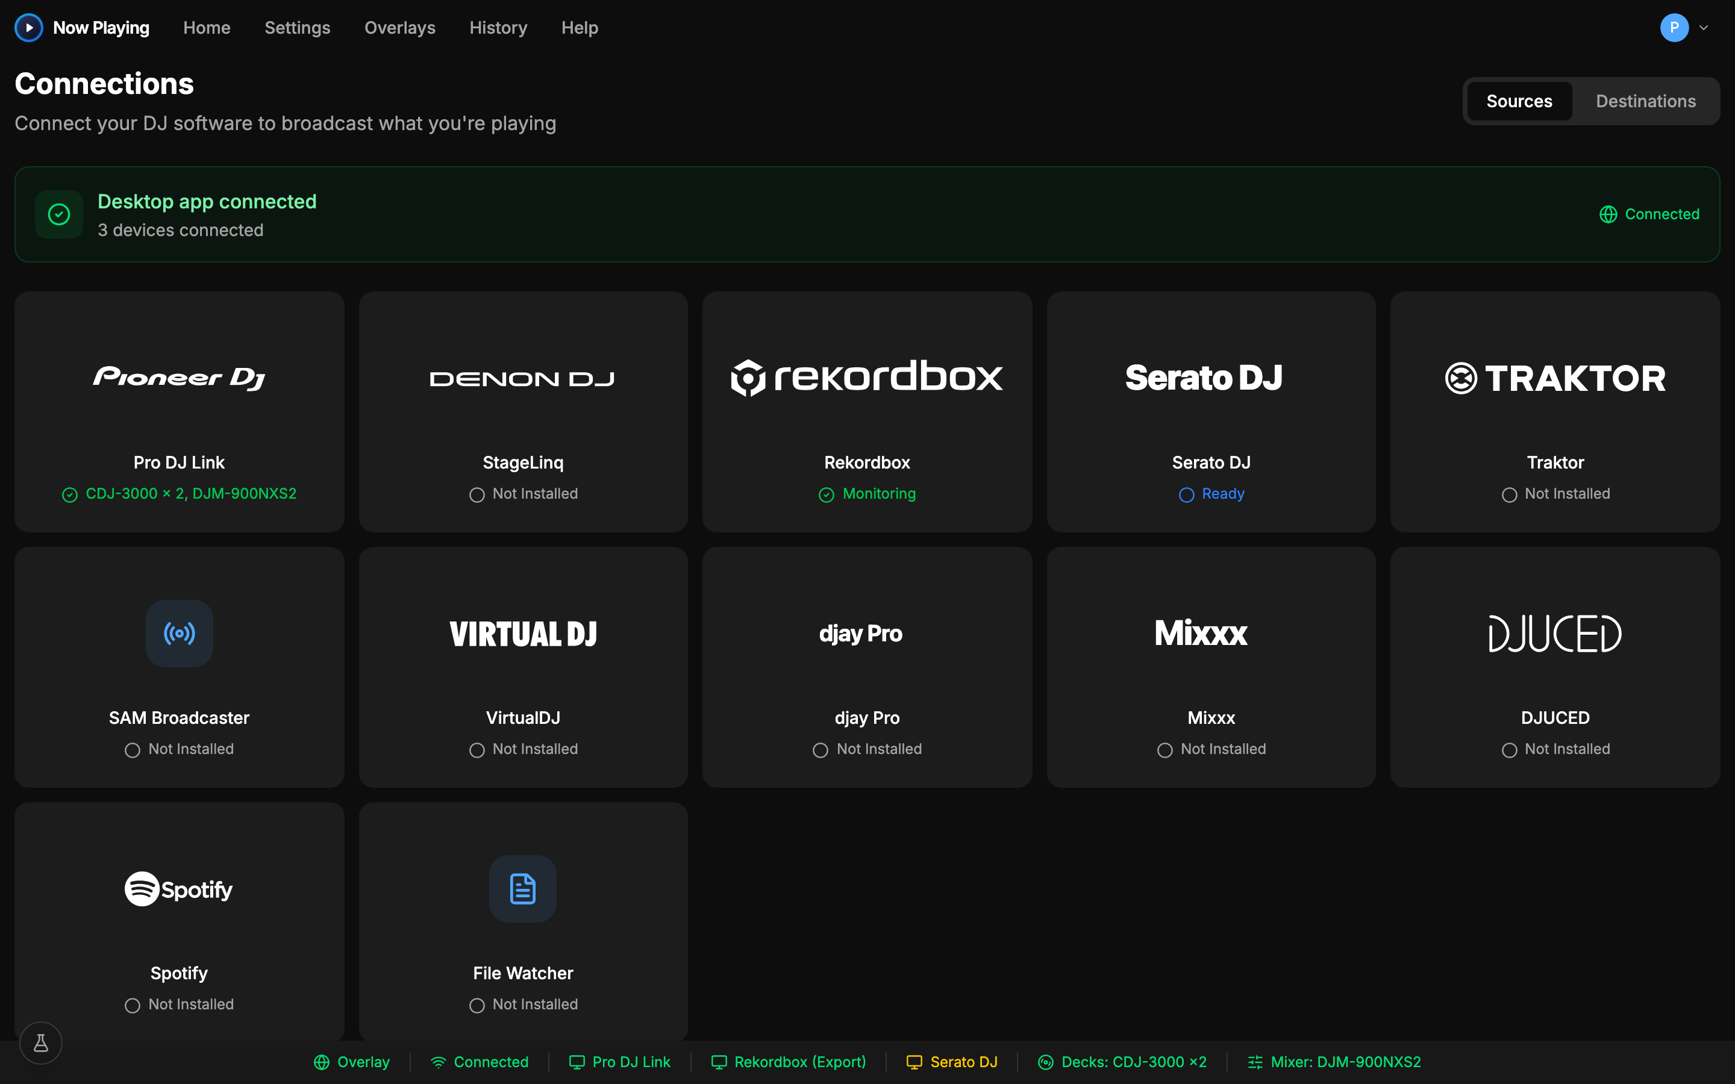The image size is (1735, 1084).
Task: Click the SAM Broadcaster card title
Action: [180, 718]
